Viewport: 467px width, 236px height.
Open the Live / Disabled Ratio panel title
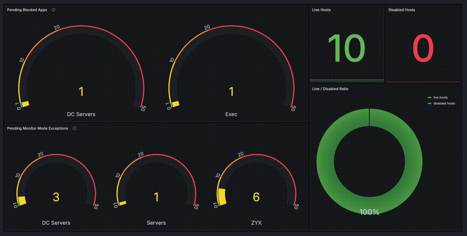[330, 89]
